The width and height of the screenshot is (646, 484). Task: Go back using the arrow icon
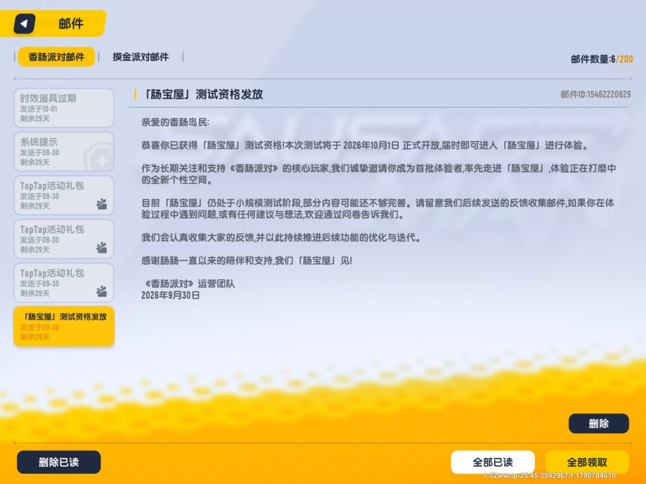click(25, 23)
